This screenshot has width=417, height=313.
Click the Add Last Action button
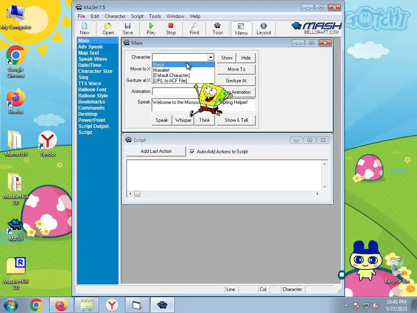[156, 151]
